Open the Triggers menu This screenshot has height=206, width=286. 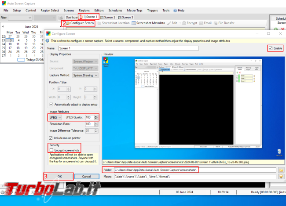tap(152, 11)
